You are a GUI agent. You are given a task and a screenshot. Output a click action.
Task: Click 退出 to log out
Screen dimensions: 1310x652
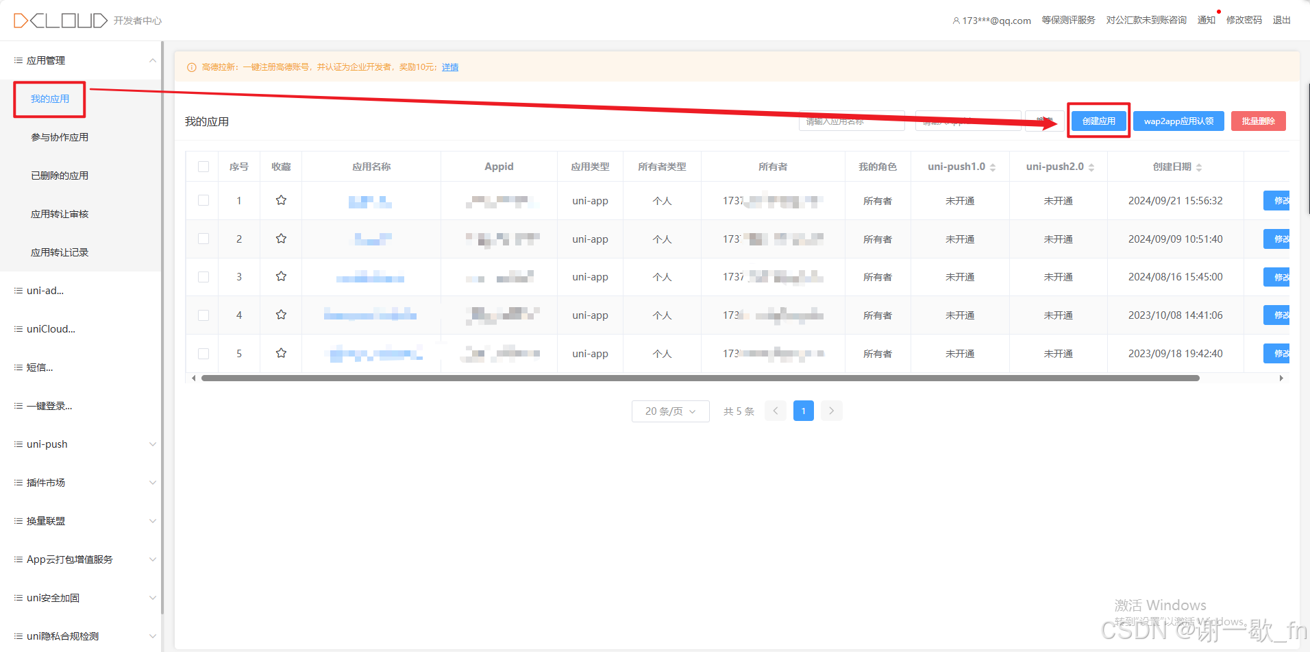(1281, 21)
